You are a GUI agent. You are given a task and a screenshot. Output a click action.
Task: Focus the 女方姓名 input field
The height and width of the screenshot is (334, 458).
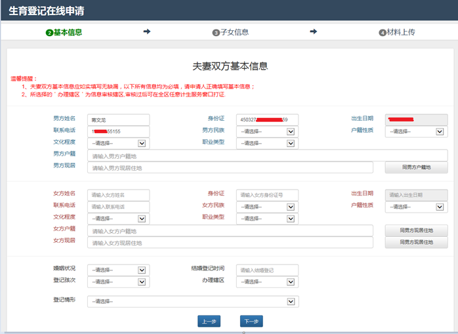[118, 195]
